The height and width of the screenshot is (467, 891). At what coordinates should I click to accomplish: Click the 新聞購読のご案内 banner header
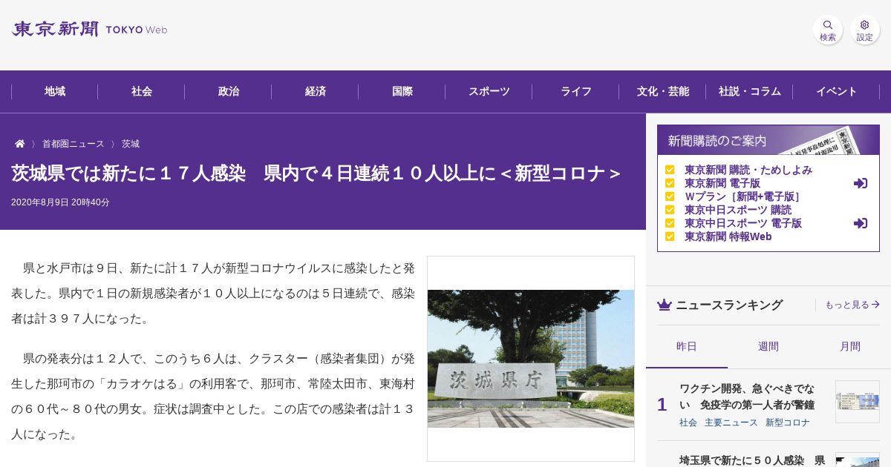(x=768, y=140)
